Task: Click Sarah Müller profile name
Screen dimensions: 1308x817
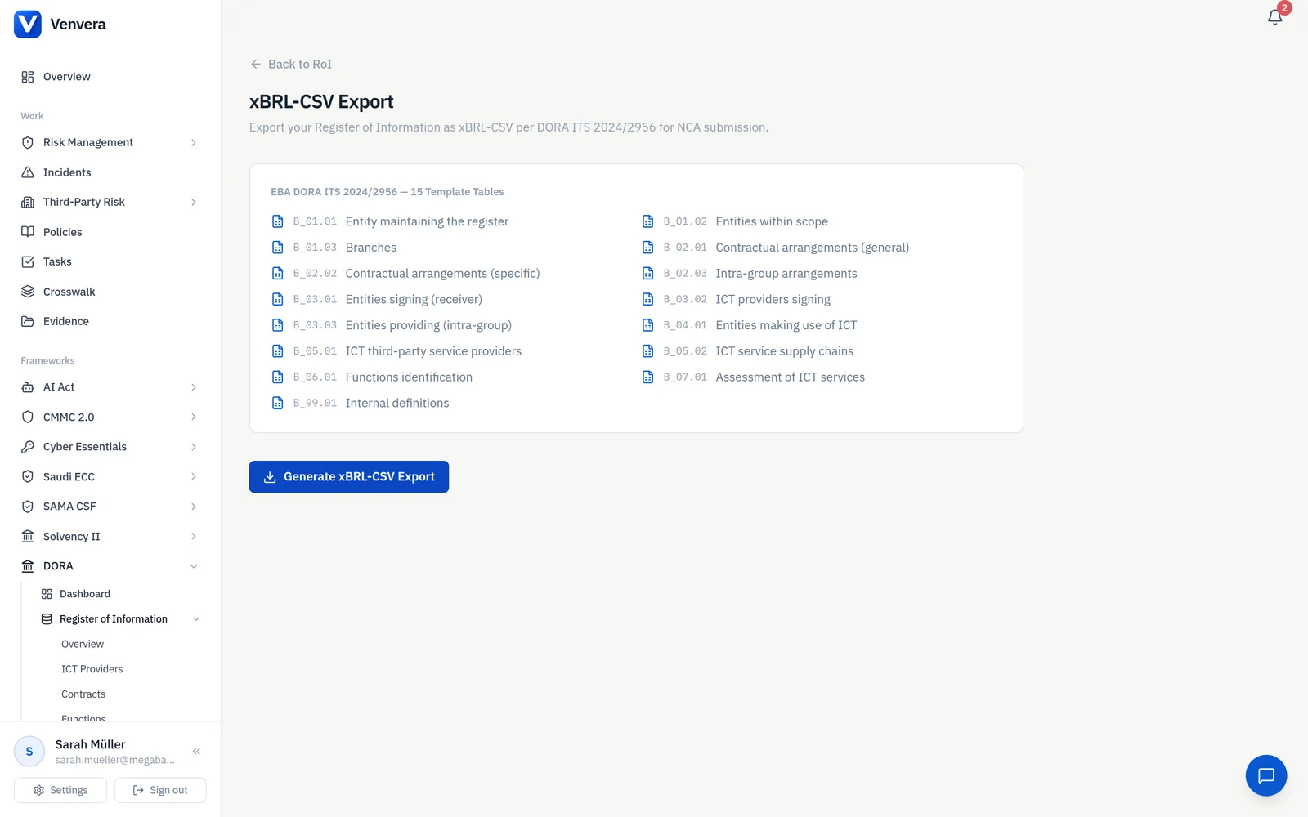Action: tap(90, 744)
